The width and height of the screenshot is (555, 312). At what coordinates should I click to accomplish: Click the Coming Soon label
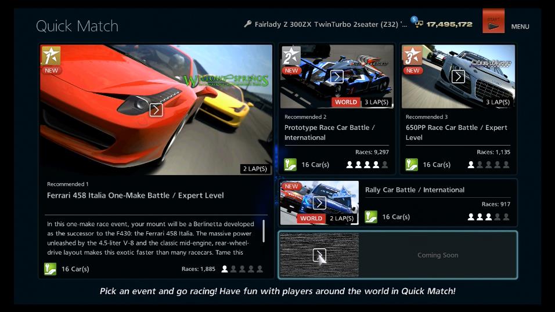pyautogui.click(x=438, y=255)
